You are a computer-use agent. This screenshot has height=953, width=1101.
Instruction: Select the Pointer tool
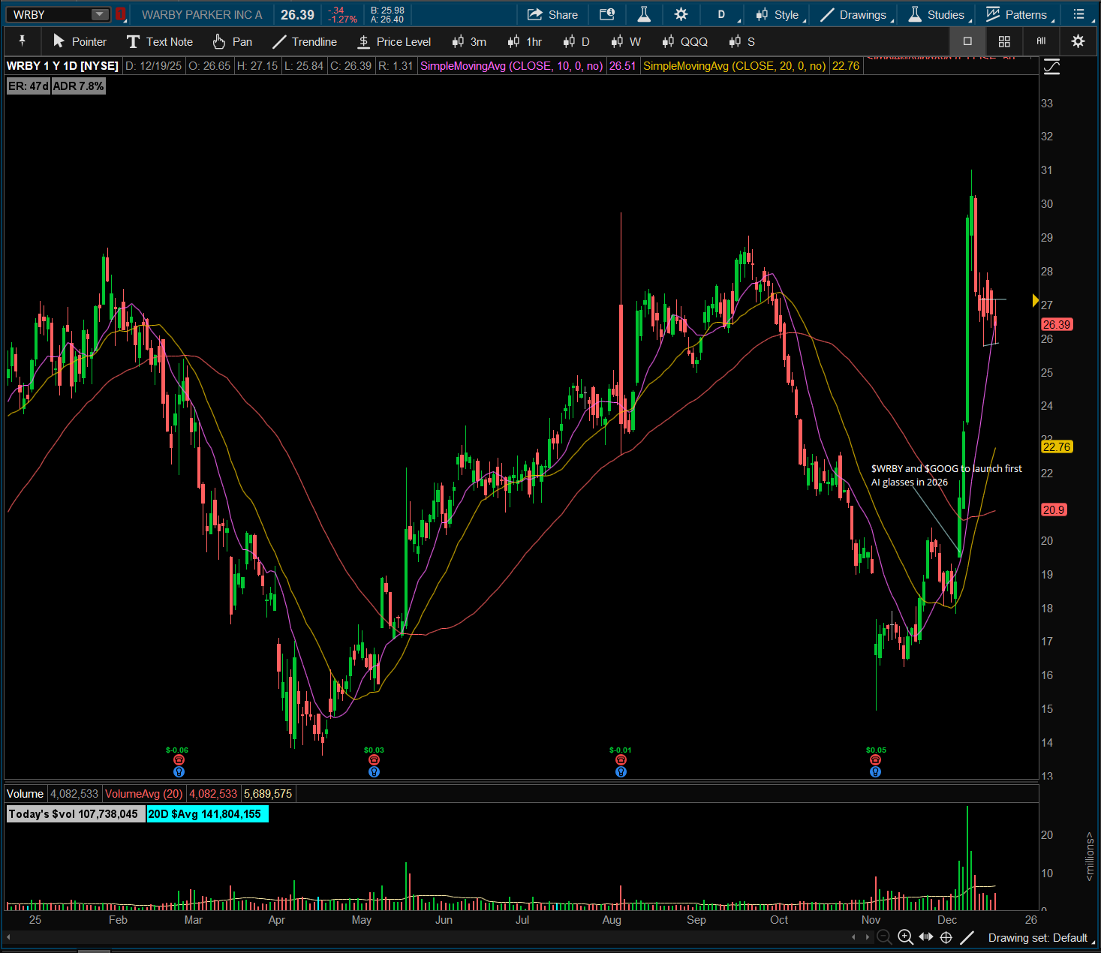80,41
